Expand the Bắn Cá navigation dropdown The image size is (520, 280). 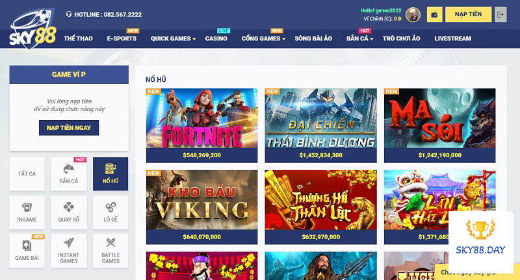coord(359,38)
